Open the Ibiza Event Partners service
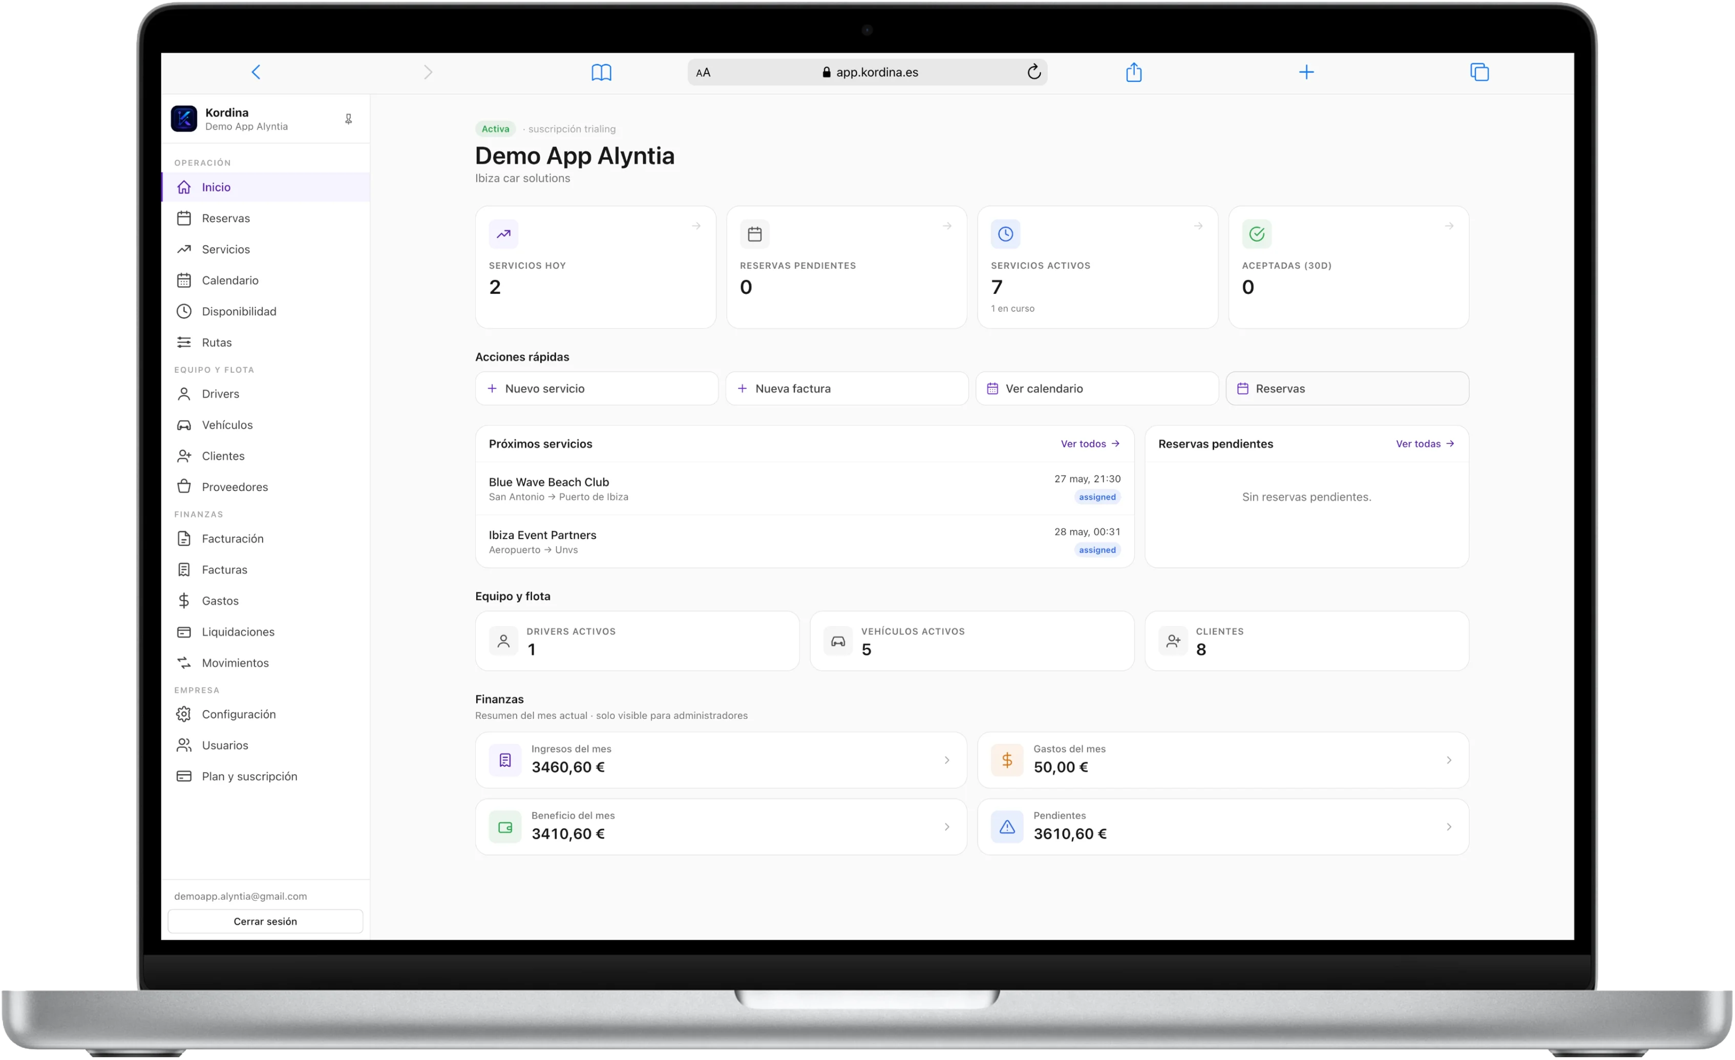Image resolution: width=1735 pixels, height=1060 pixels. pos(805,542)
